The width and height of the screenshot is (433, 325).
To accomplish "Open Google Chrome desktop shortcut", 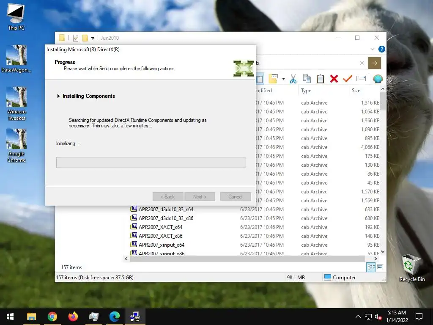I will pos(16,146).
